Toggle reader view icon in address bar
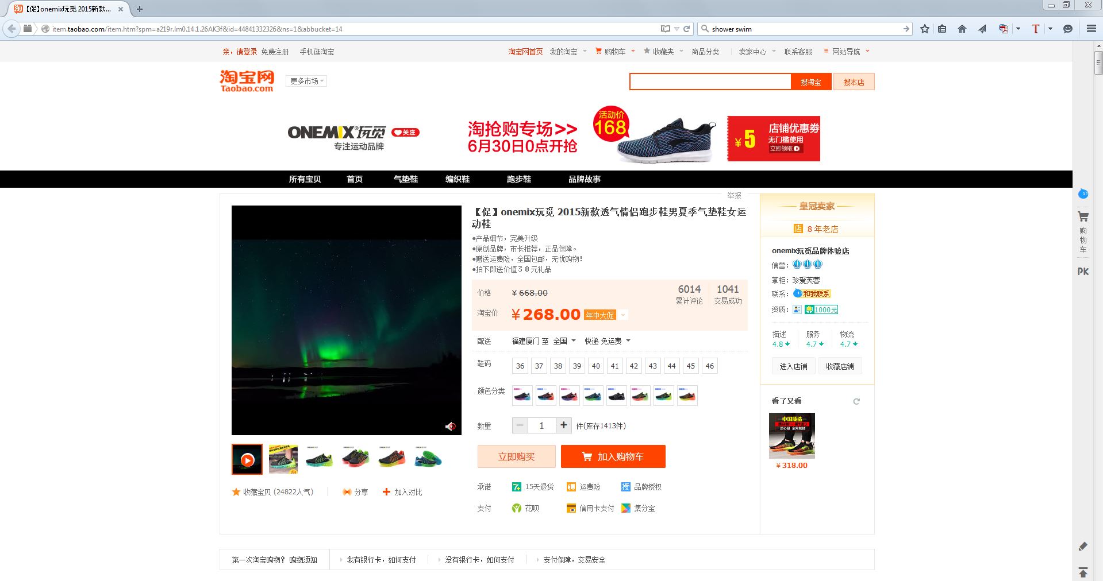 pos(666,29)
